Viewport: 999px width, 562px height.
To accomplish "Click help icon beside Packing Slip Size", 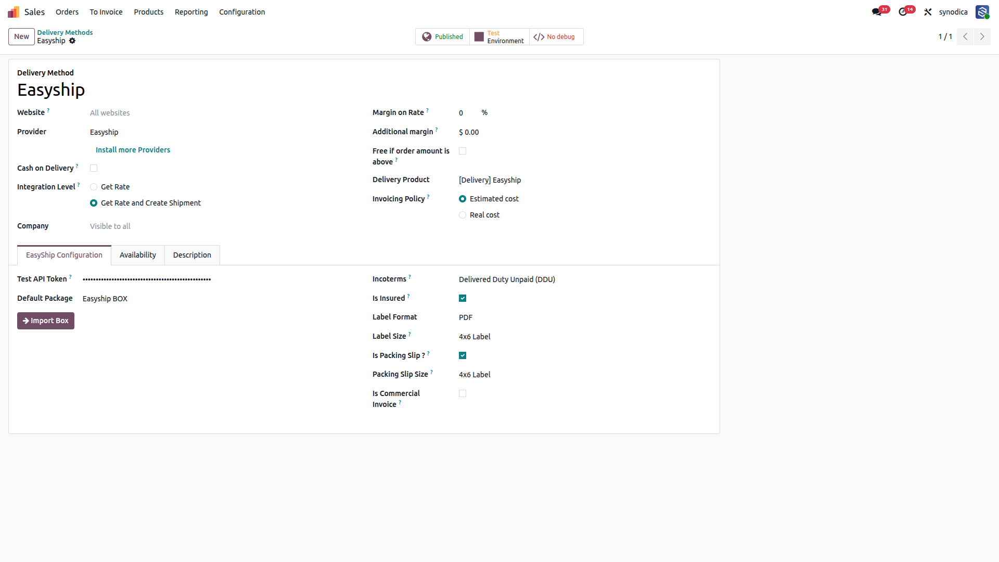I will tap(431, 372).
